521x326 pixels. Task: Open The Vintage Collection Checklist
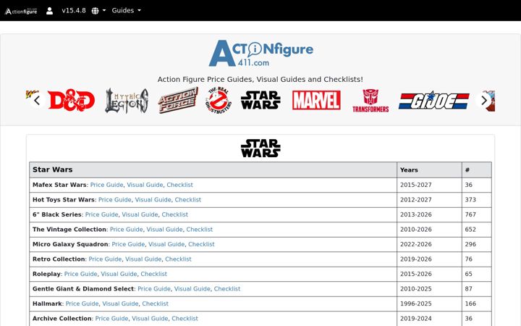[x=200, y=229]
